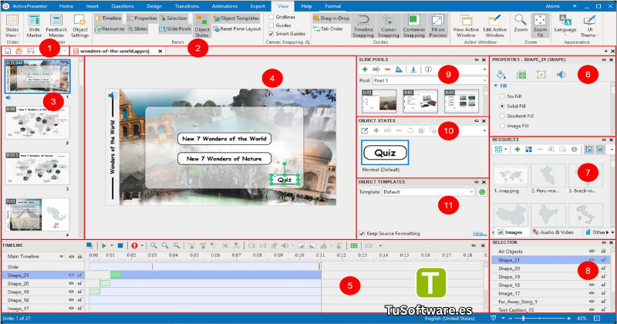Select slide 2 thumbnail in slides panel

(38, 123)
